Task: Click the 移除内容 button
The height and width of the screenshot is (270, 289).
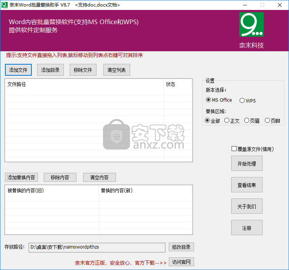Action: (60, 177)
